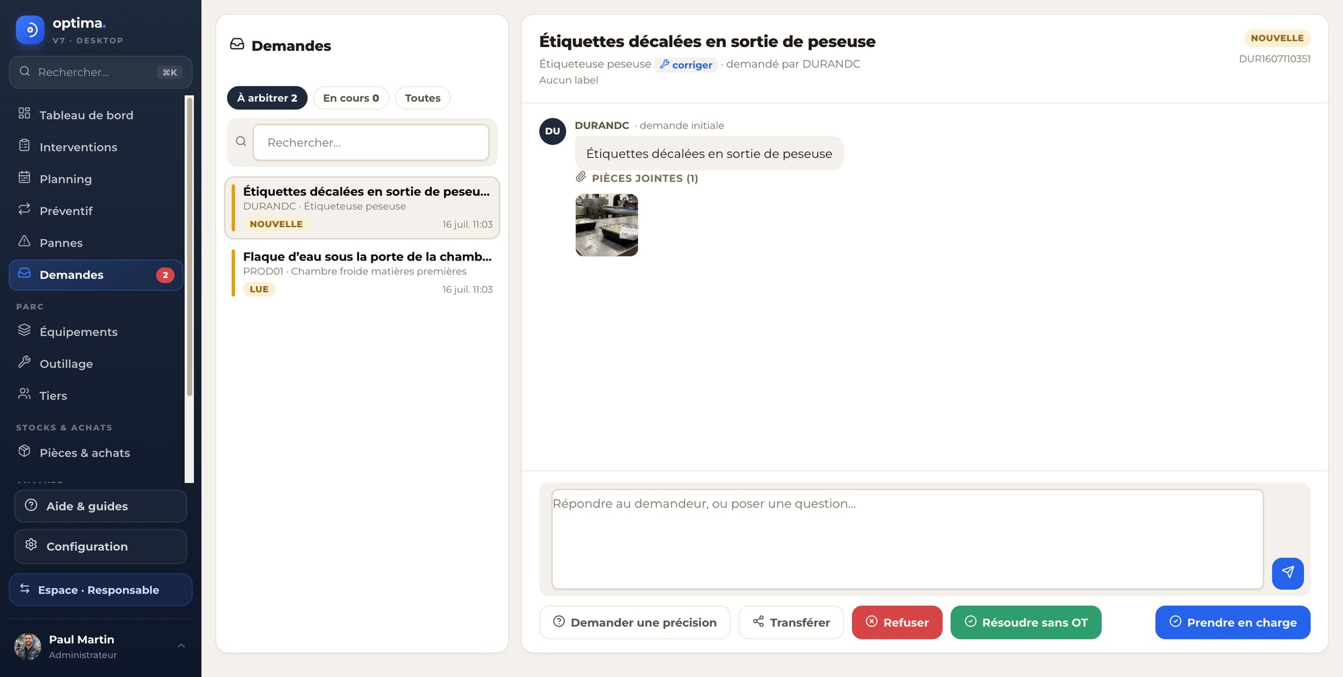
Task: Click the DU avatar of DURANDC
Action: [x=553, y=131]
